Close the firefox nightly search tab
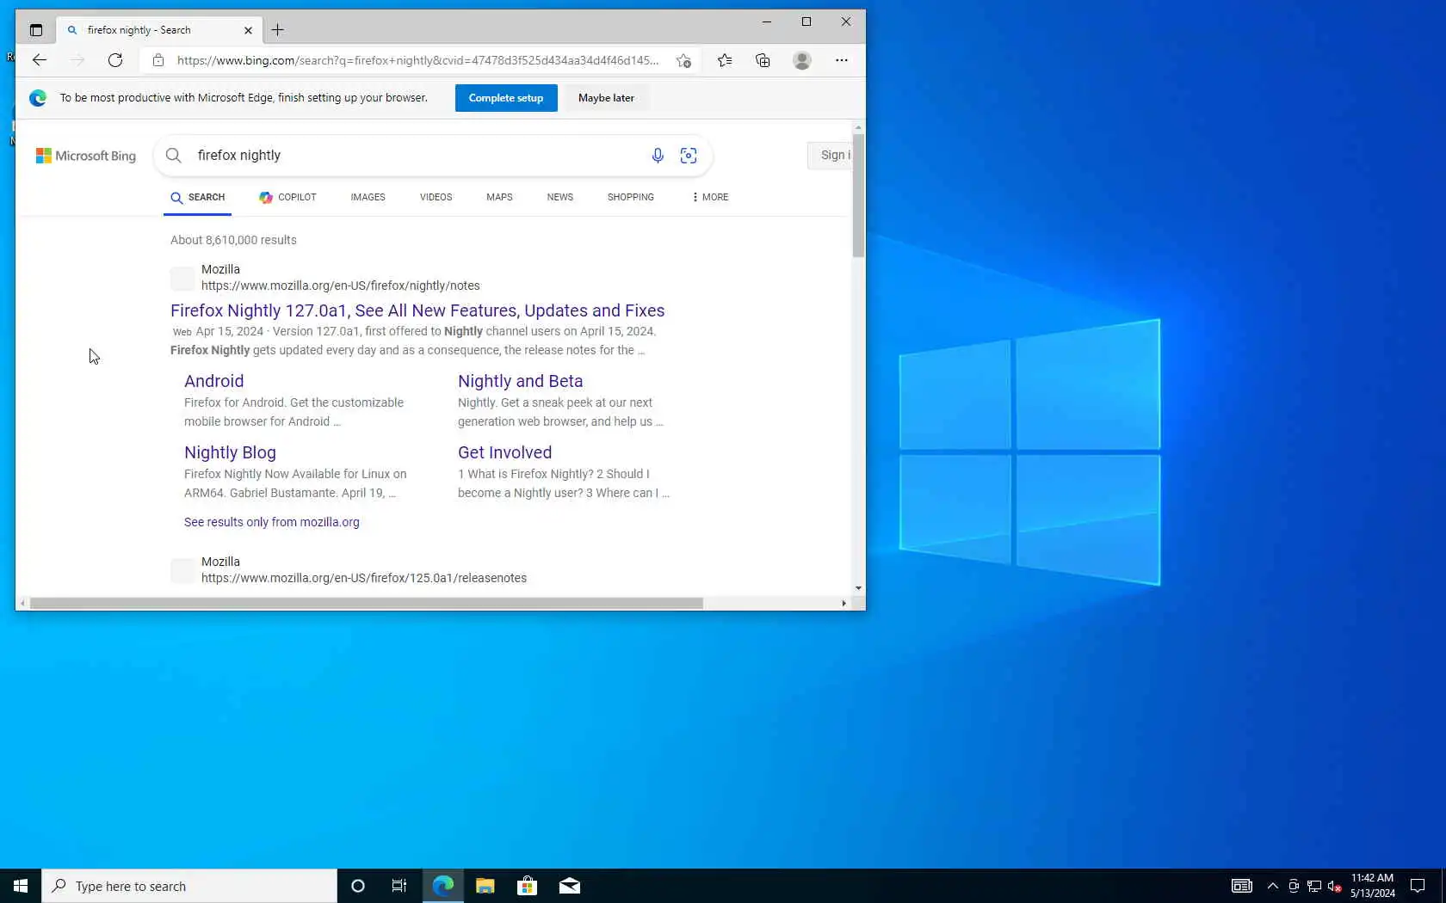Screen dimensions: 1446x903 tap(248, 30)
